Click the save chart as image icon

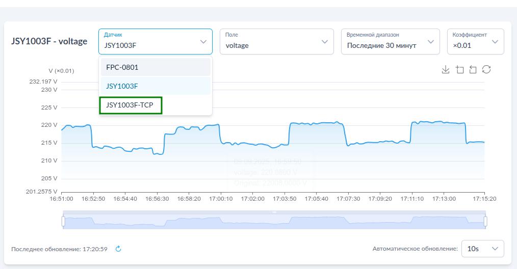click(446, 70)
